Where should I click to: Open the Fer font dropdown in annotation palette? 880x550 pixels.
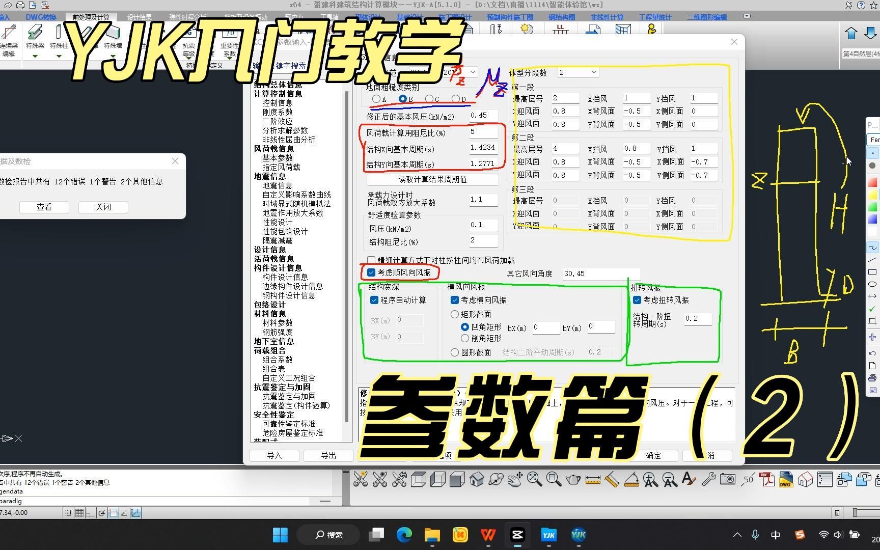[x=874, y=140]
